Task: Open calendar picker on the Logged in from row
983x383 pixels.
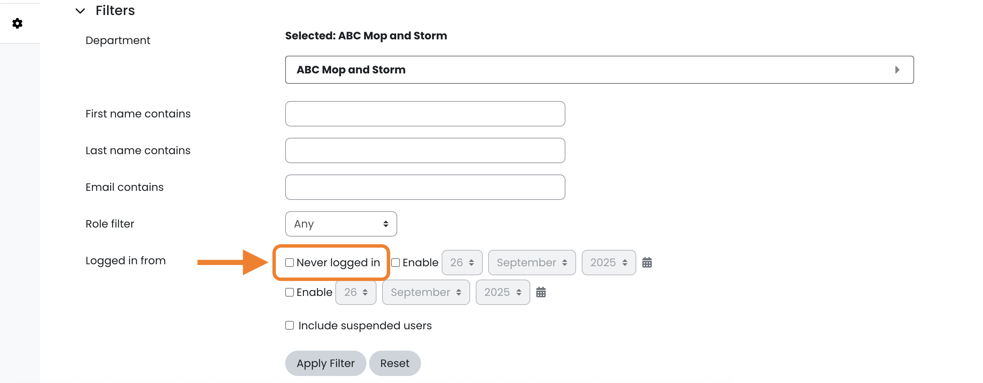Action: tap(647, 262)
